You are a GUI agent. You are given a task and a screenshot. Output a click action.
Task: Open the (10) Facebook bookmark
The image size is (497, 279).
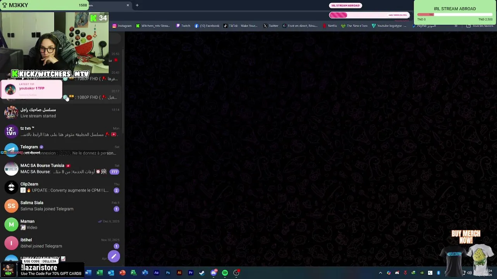coord(207,26)
